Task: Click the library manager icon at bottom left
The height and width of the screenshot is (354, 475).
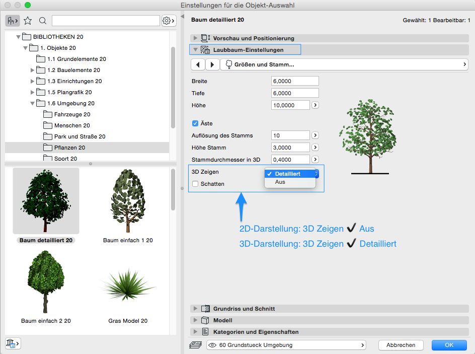Action: [x=12, y=343]
